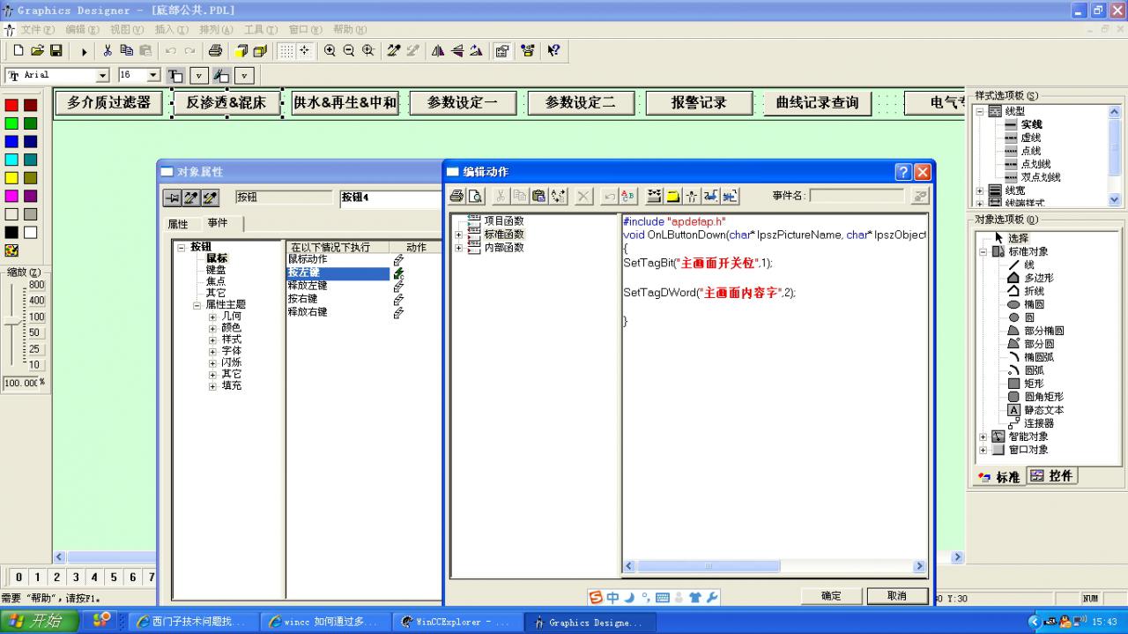Click the paste icon in Edit Action dialog

538,196
